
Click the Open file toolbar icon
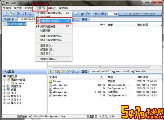10,14
